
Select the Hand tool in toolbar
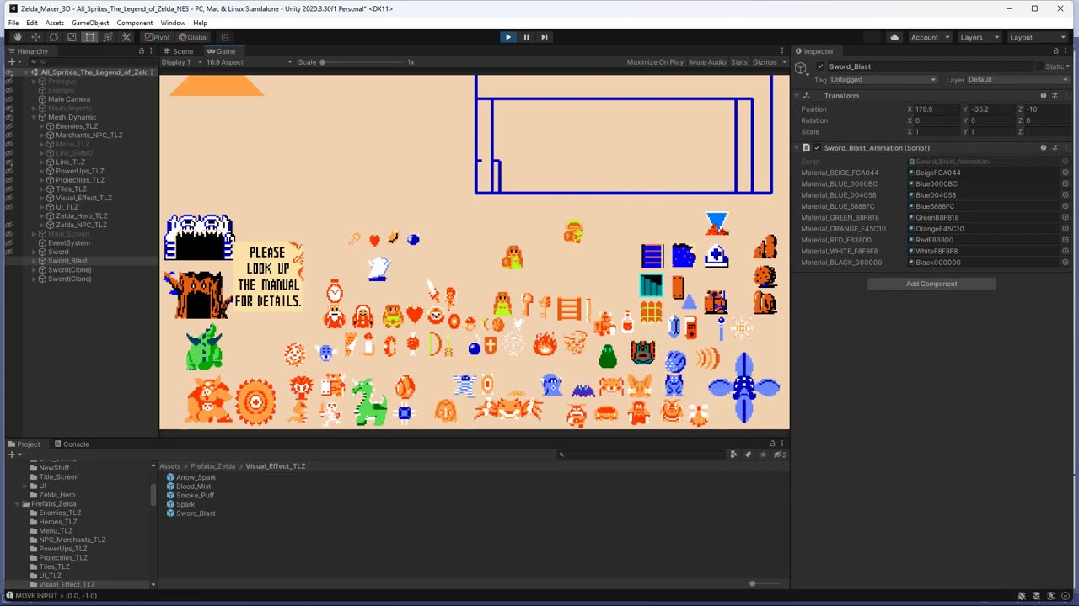click(x=17, y=37)
